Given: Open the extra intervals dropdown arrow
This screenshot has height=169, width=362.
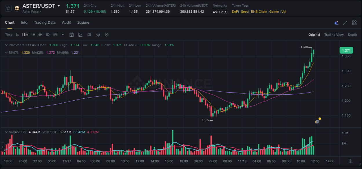Looking at the screenshot, I should coord(62,35).
